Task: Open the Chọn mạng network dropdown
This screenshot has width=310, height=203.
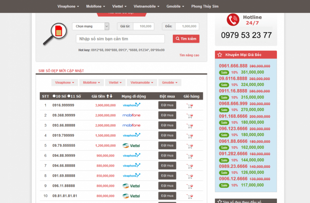Action: [x=90, y=26]
